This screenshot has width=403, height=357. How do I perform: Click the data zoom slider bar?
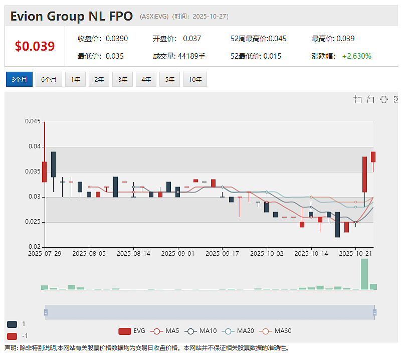point(210,312)
